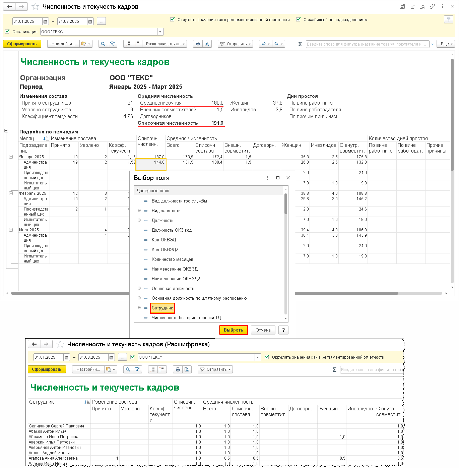Select the Должность ОКЗ код field

point(172,230)
